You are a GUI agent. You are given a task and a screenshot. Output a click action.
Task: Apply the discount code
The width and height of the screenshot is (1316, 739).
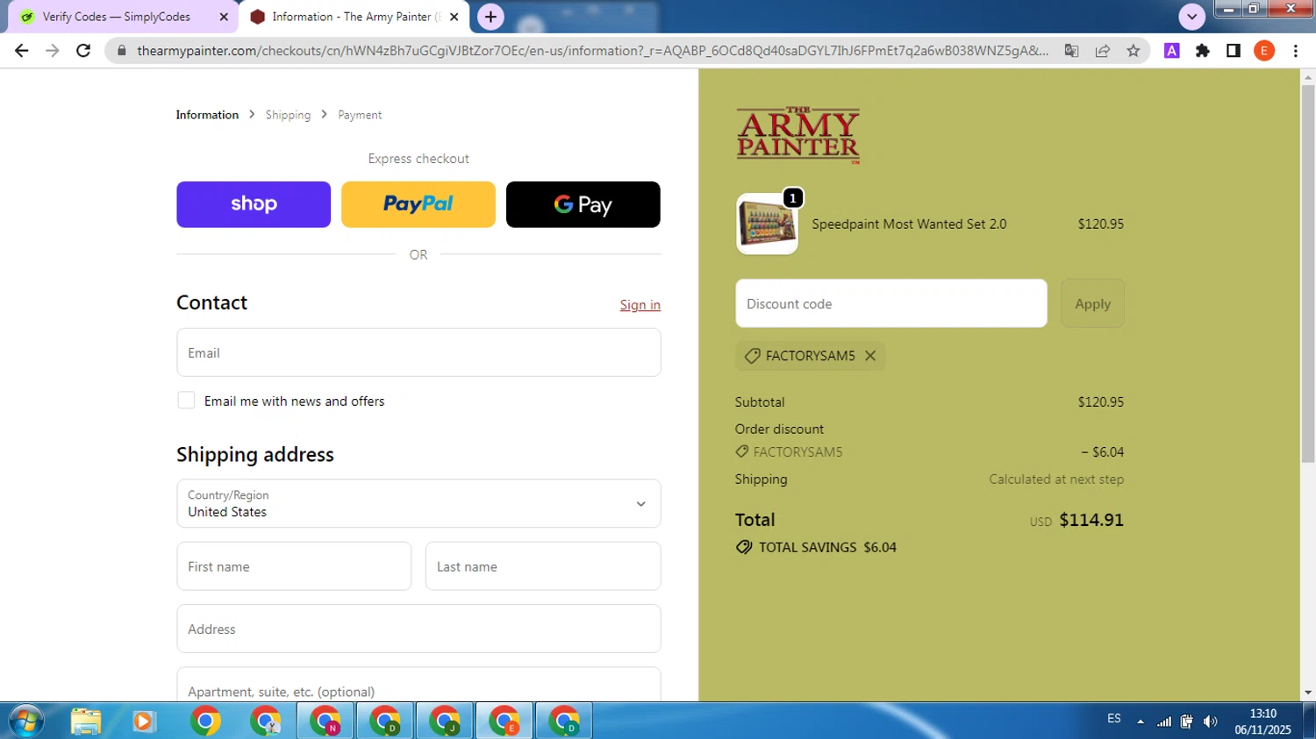pos(1092,303)
